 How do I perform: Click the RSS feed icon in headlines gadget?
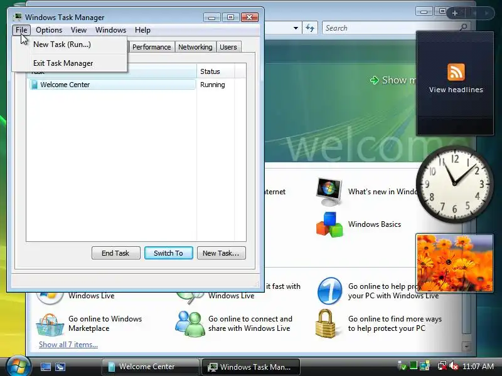tap(456, 72)
